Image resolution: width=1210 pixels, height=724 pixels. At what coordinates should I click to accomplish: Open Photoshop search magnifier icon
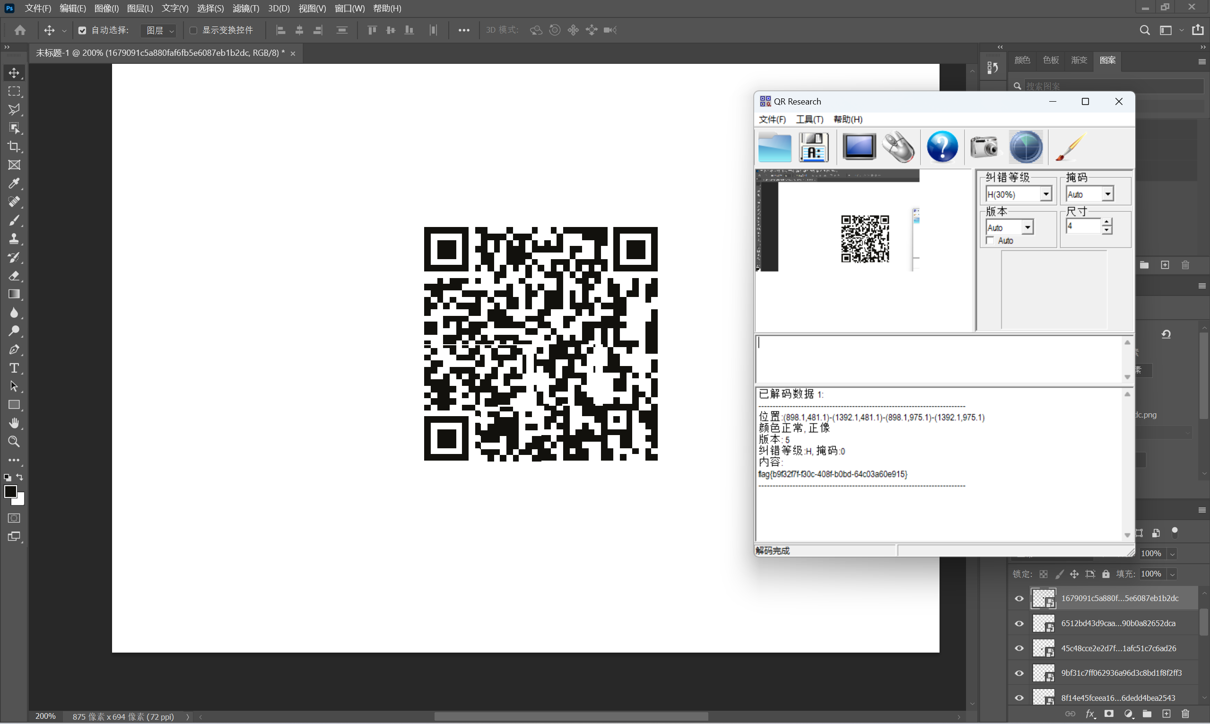click(x=1145, y=30)
